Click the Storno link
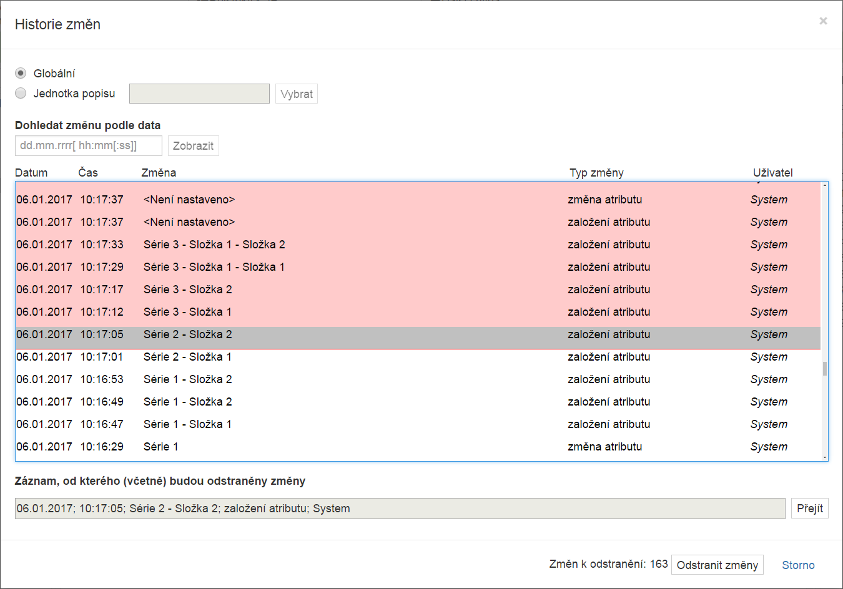Screen dimensions: 843x589 798,565
